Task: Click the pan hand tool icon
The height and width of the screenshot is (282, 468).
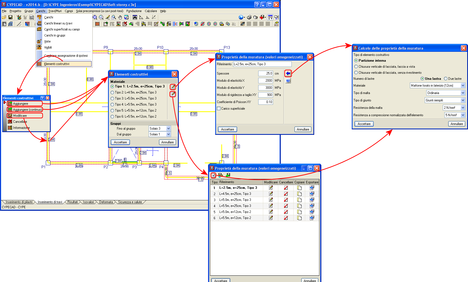Action: pos(120,17)
